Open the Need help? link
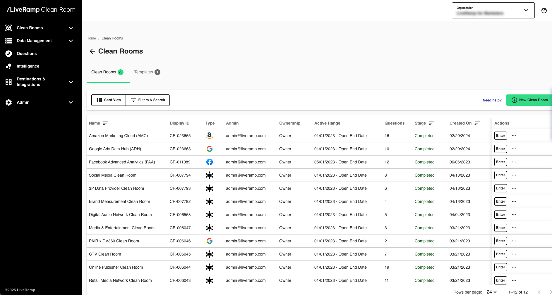 coord(492,100)
